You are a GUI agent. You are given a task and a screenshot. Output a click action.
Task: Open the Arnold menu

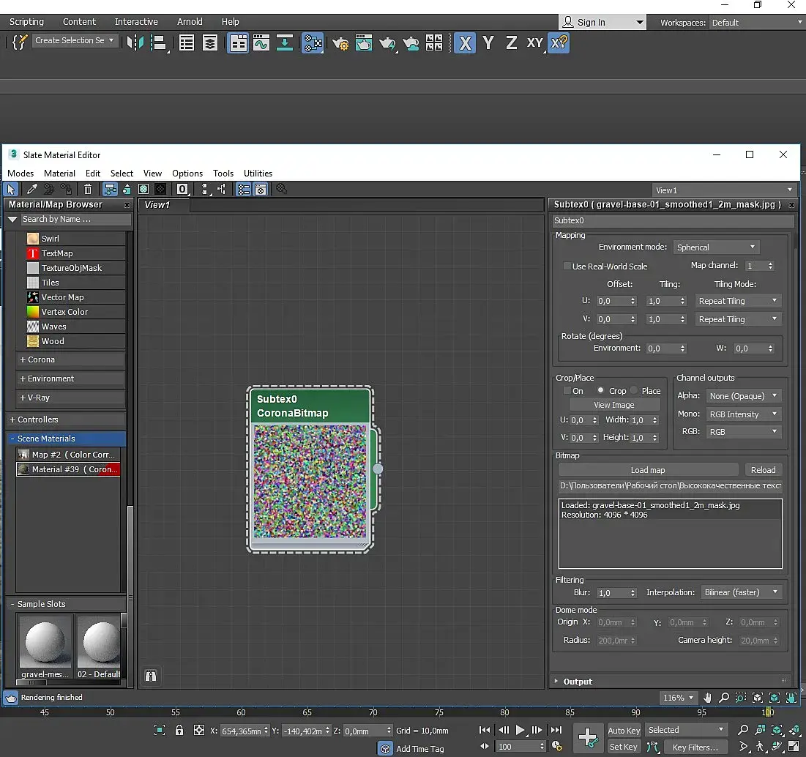[190, 22]
